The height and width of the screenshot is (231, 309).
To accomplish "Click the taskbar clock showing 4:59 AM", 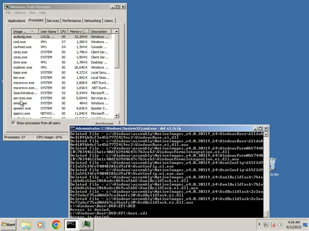I will [x=294, y=224].
